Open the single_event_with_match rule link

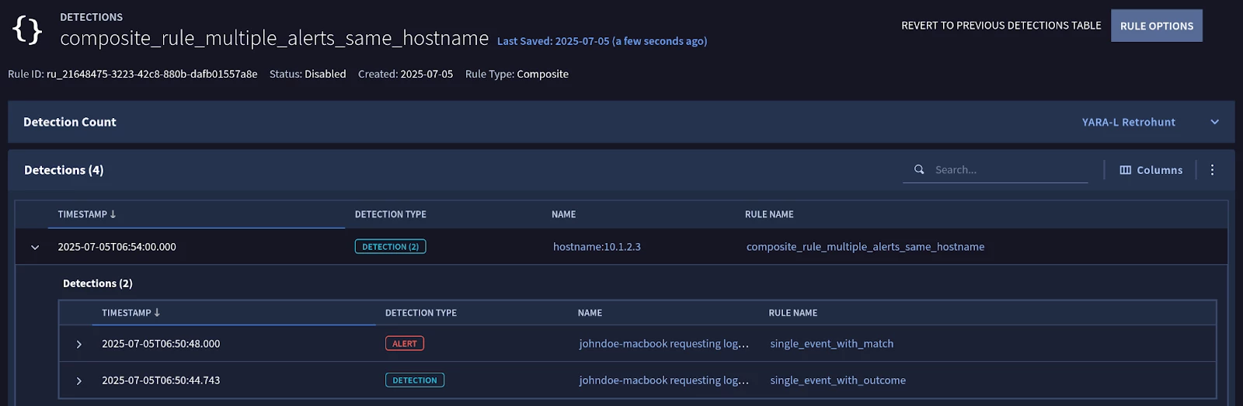pos(832,344)
